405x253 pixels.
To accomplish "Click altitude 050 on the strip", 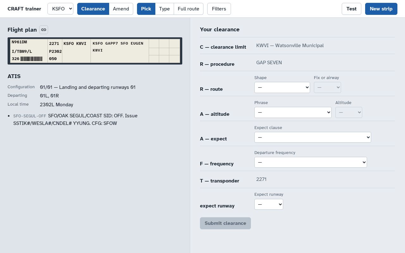I will [x=53, y=59].
